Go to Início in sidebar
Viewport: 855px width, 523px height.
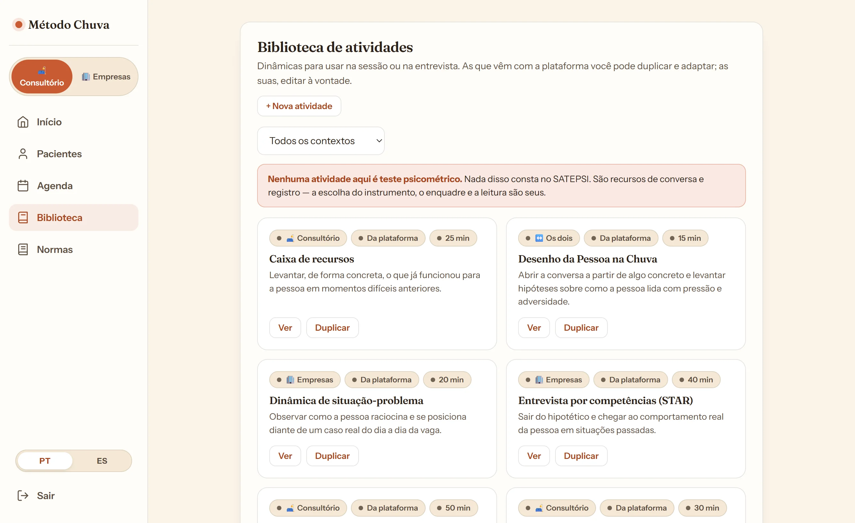tap(74, 122)
